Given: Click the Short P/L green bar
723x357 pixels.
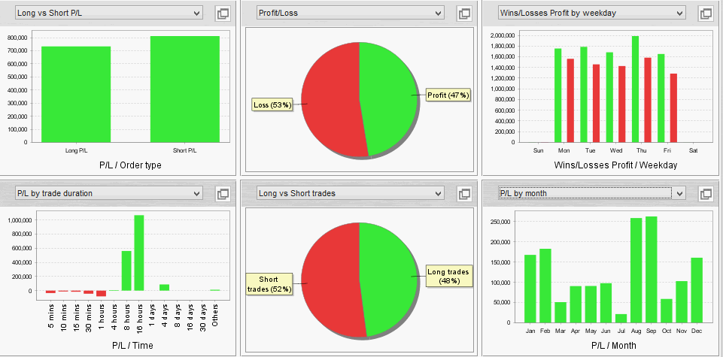Looking at the screenshot, I should coord(185,89).
